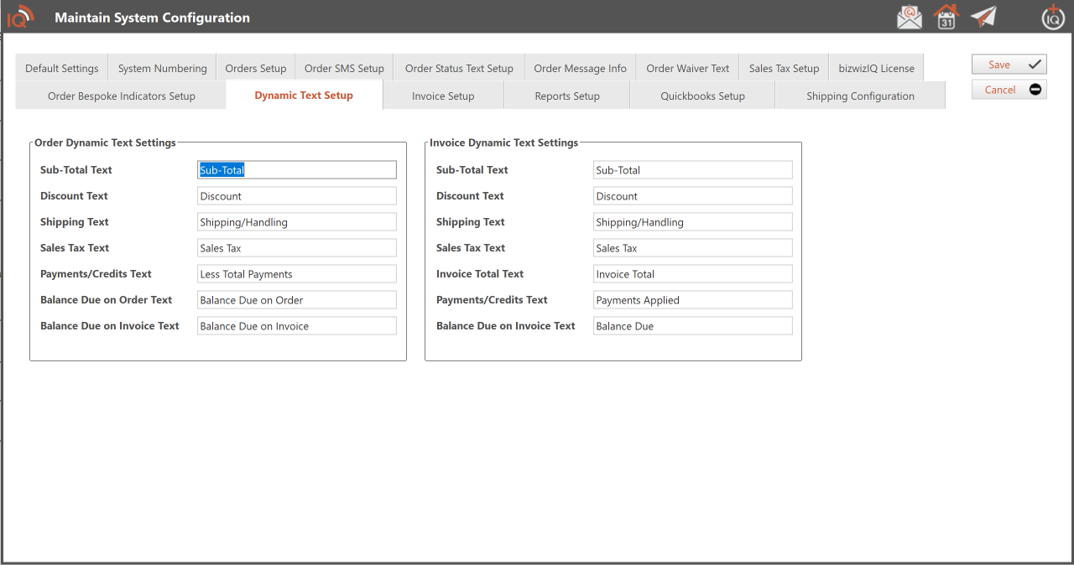Click the Invoice Total Text field
Image resolution: width=1074 pixels, height=565 pixels.
(692, 274)
